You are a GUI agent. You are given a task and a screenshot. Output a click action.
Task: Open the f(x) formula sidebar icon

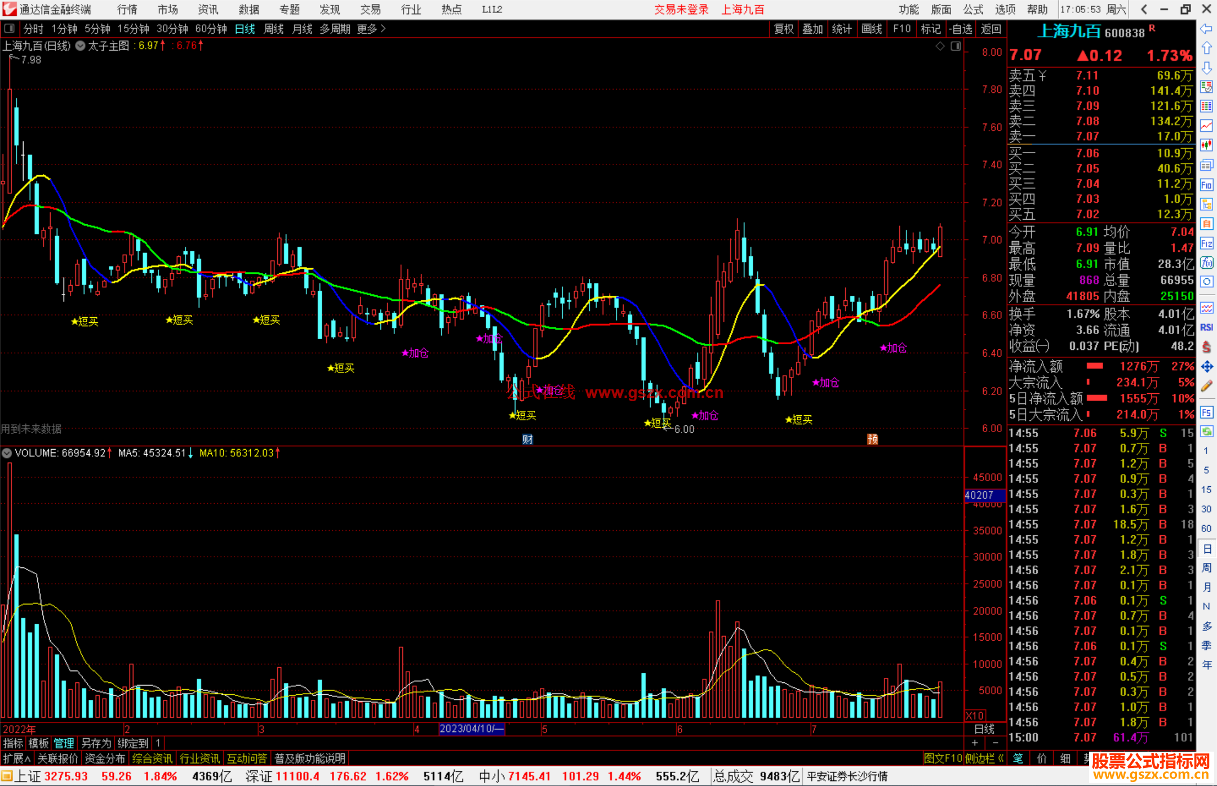point(1206,263)
